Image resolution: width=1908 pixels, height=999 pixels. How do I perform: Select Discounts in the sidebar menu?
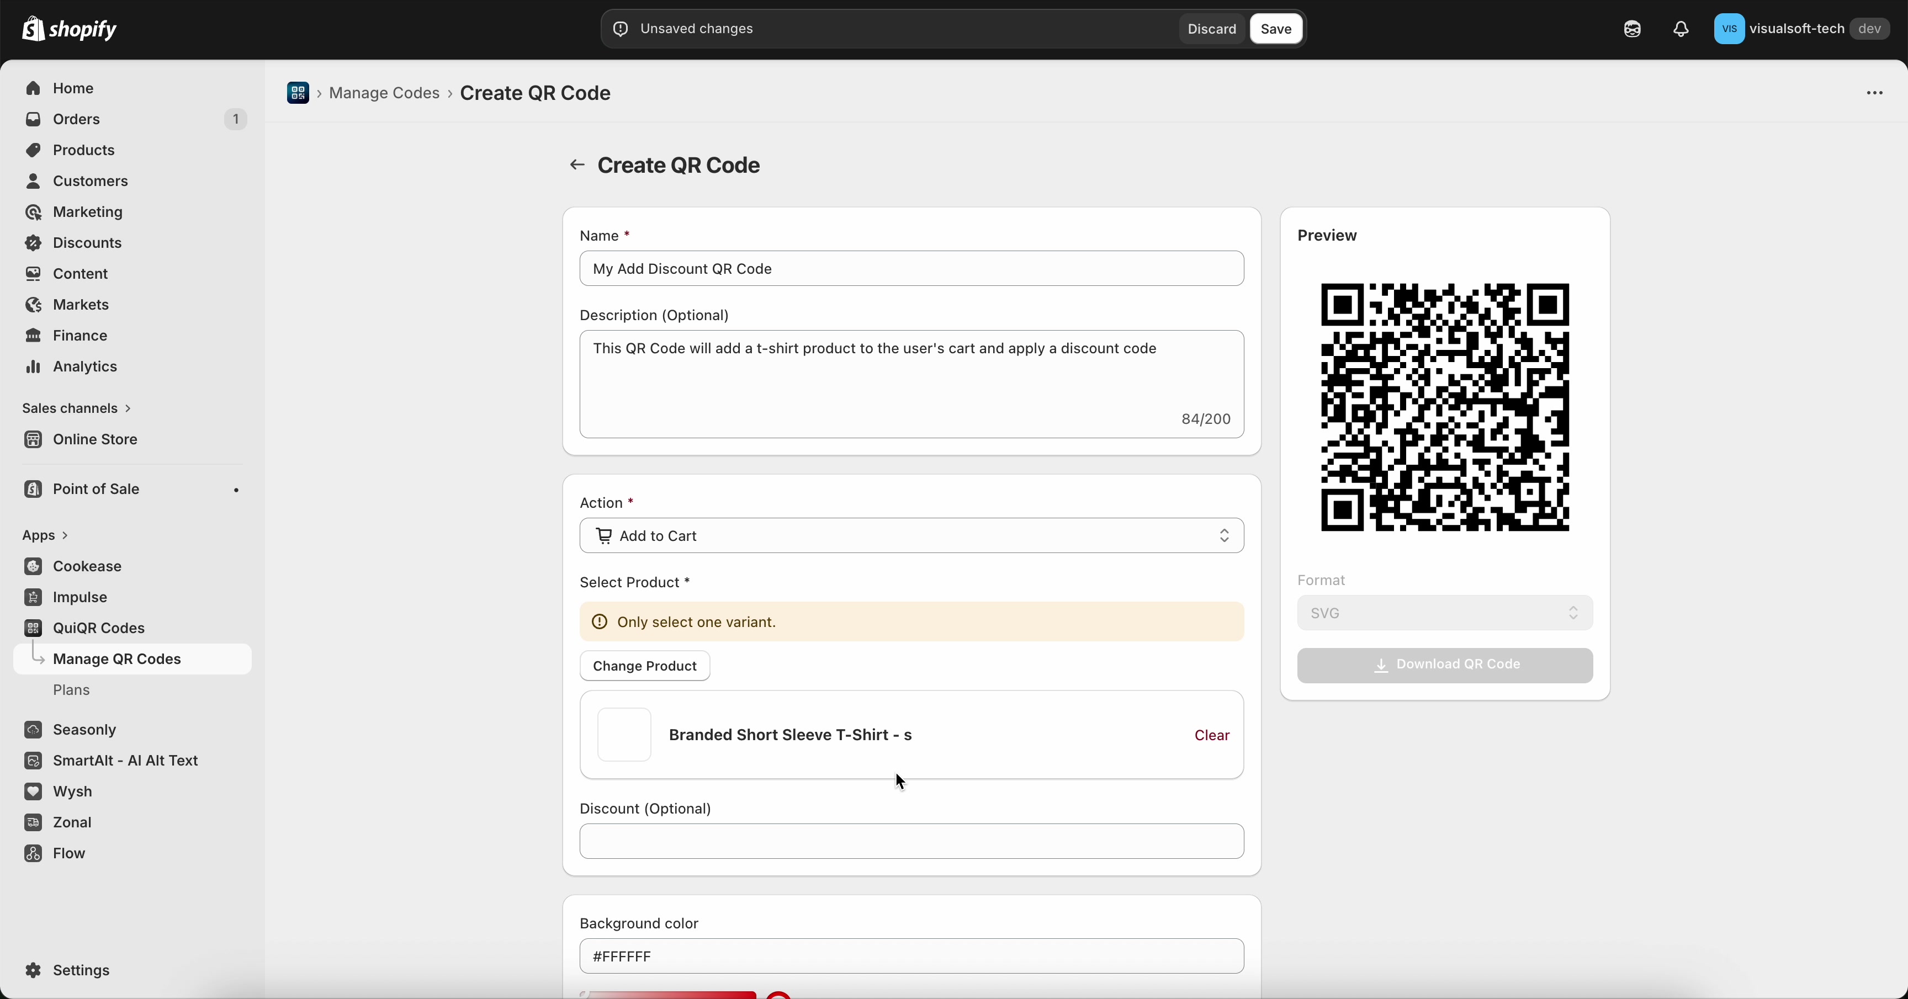coord(87,242)
